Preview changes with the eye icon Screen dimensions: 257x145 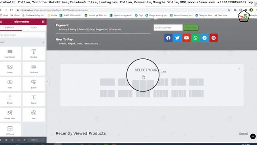(x=24, y=140)
